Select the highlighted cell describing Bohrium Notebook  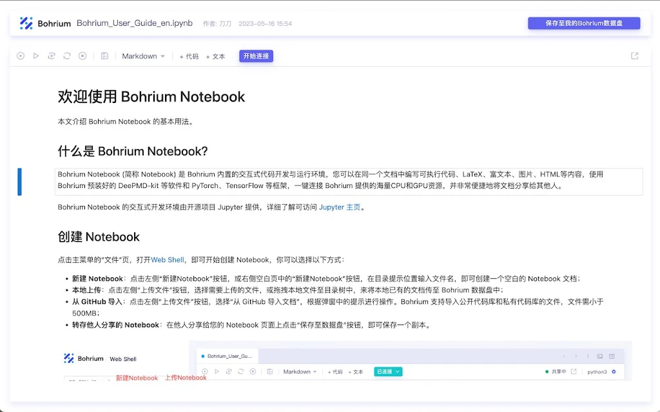(x=349, y=182)
